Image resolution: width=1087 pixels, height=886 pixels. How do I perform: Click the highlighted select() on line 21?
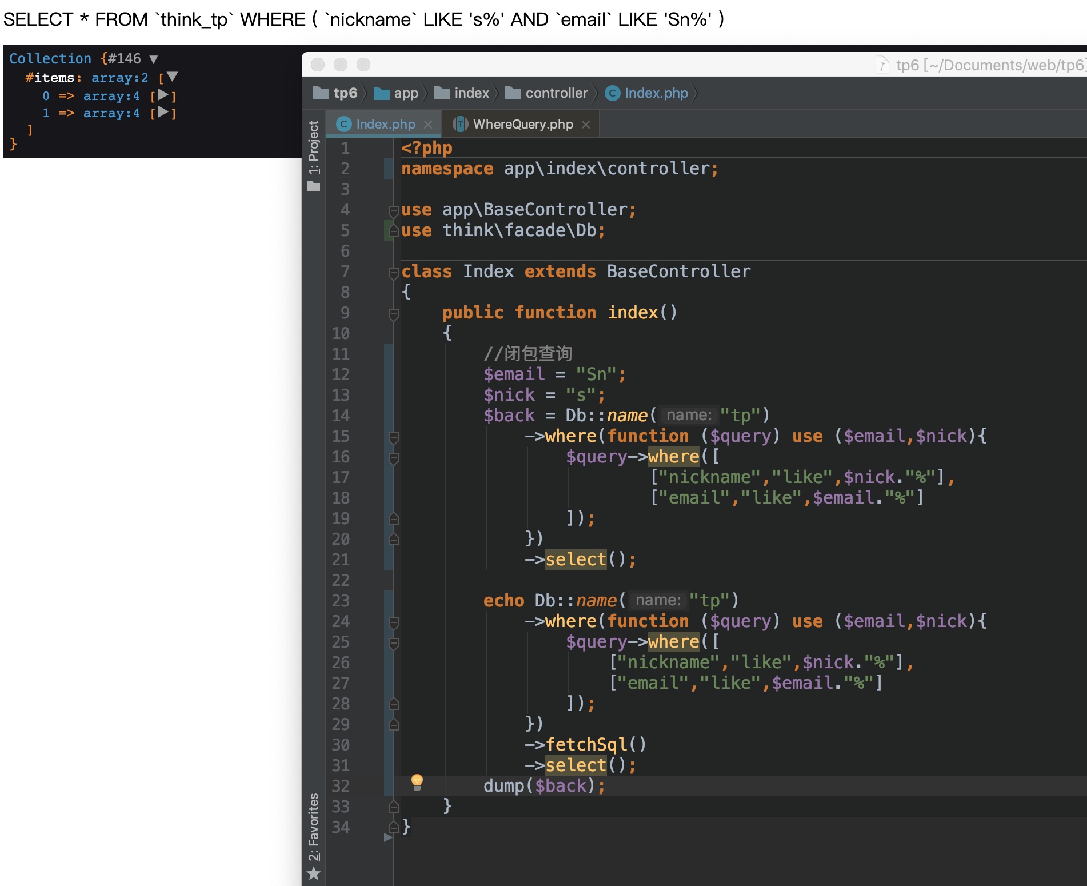click(576, 560)
